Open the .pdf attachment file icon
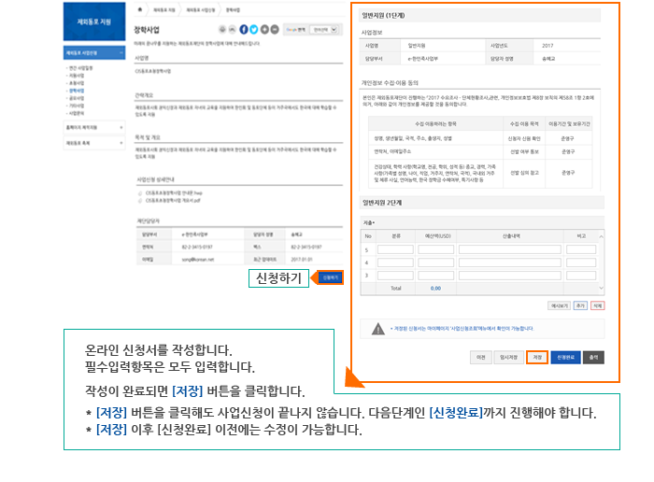Viewport: 654px width, 482px height. [x=140, y=201]
